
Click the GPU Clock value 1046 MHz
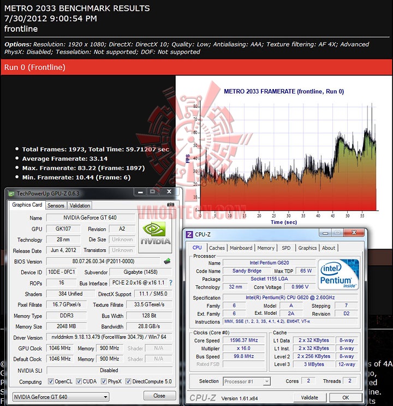pyautogui.click(x=59, y=348)
